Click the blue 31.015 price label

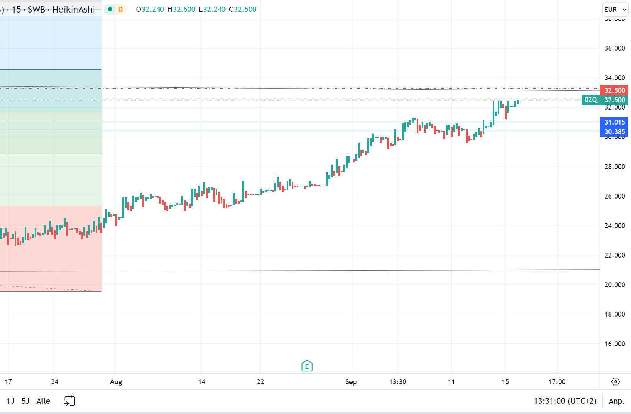(x=614, y=122)
